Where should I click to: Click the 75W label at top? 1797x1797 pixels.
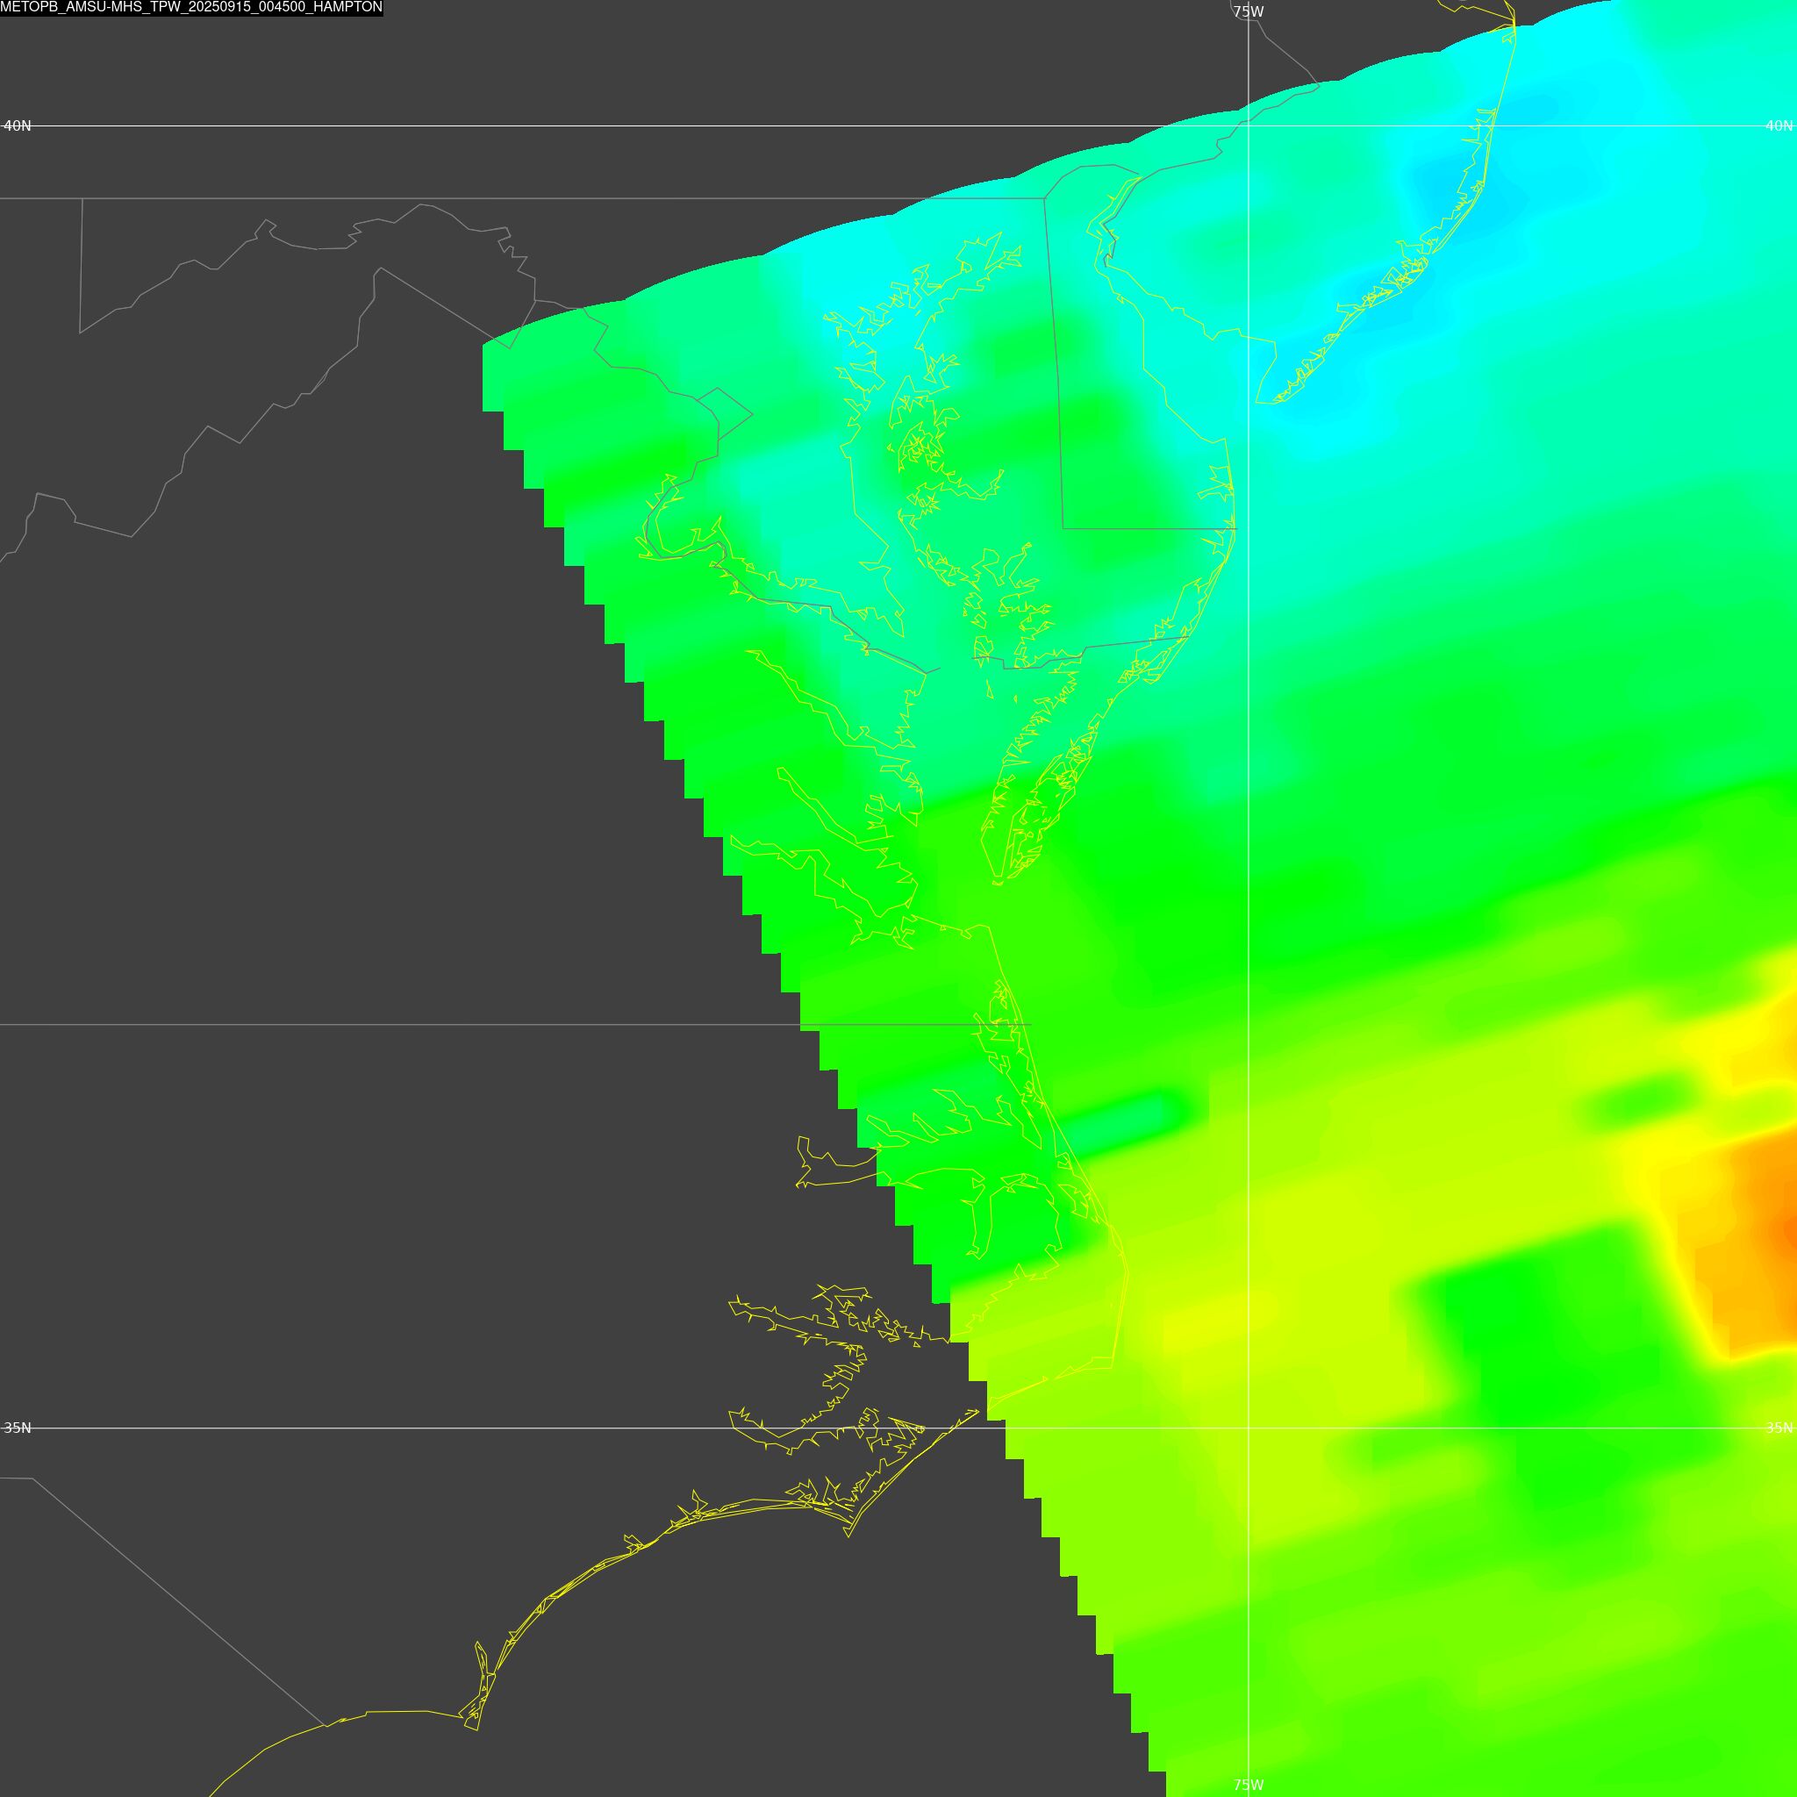point(1249,12)
